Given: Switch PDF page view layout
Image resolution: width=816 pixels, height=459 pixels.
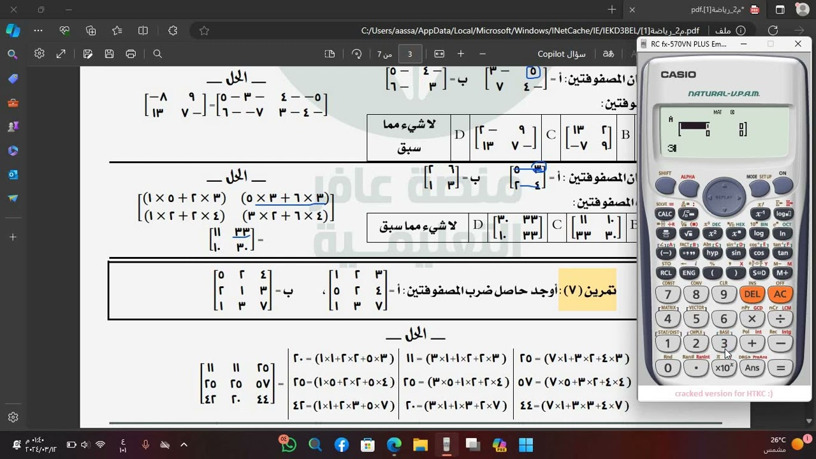Looking at the screenshot, I should [x=330, y=54].
